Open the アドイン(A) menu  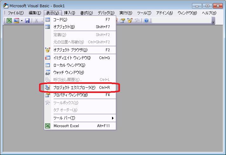(x=164, y=13)
